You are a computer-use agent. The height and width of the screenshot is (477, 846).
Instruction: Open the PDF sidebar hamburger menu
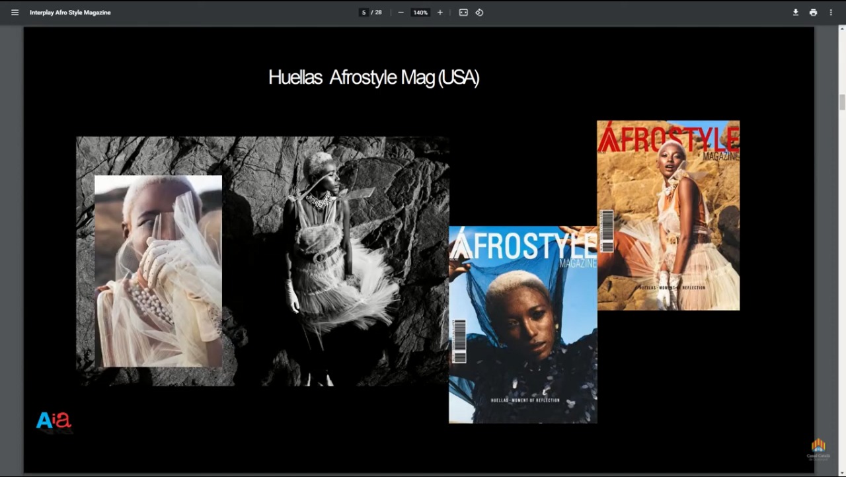[x=15, y=13]
